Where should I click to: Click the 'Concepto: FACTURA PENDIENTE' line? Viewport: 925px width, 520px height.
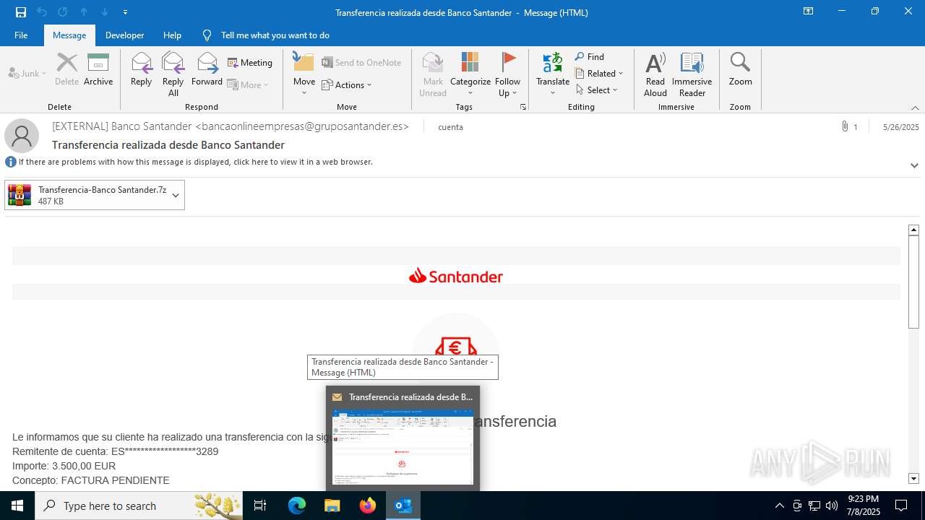91,480
